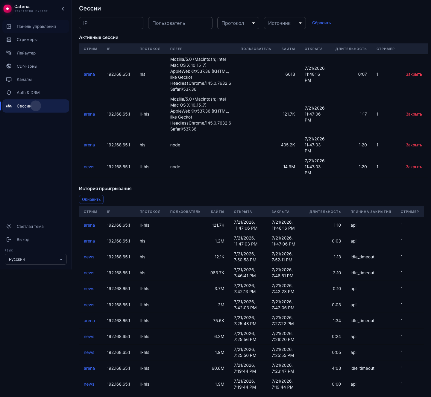
Task: Open the Лейаутер layout icon
Action: tap(9, 53)
